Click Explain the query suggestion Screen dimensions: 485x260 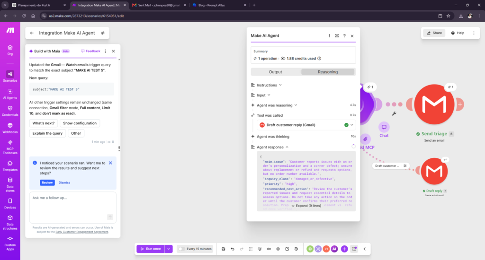tap(47, 133)
